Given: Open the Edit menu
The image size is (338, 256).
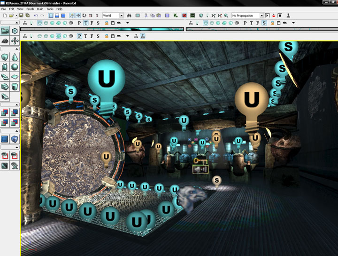Looking at the screenshot, I should coord(11,9).
